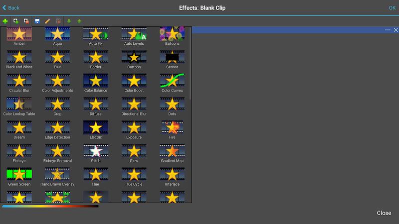
Task: Select the Amber effect
Action: [19, 36]
